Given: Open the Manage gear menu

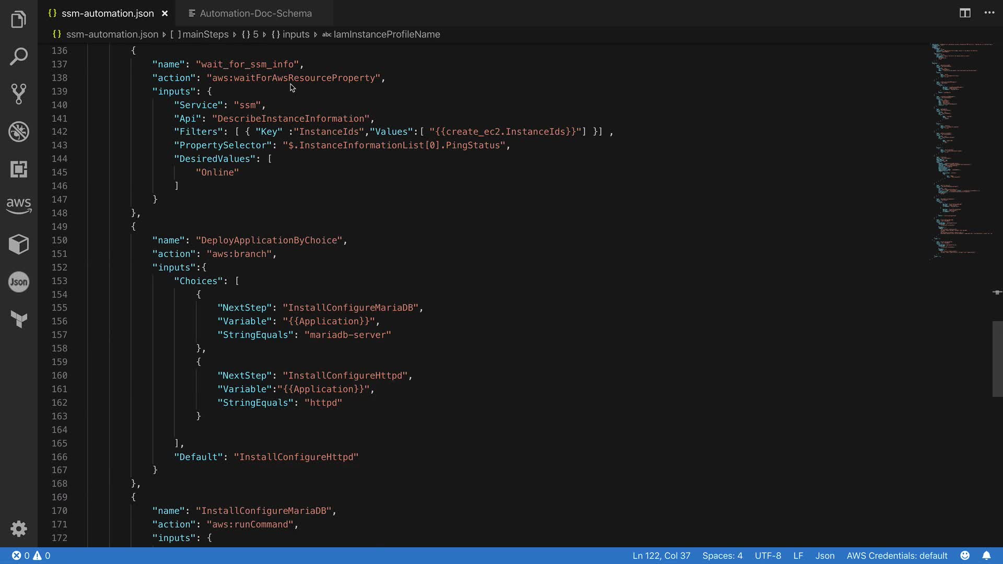Looking at the screenshot, I should pyautogui.click(x=19, y=528).
